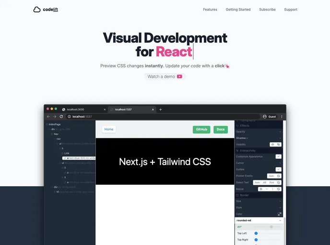
Task: Set Visibility to hidden with crossed-eye icon
Action: pos(278,145)
